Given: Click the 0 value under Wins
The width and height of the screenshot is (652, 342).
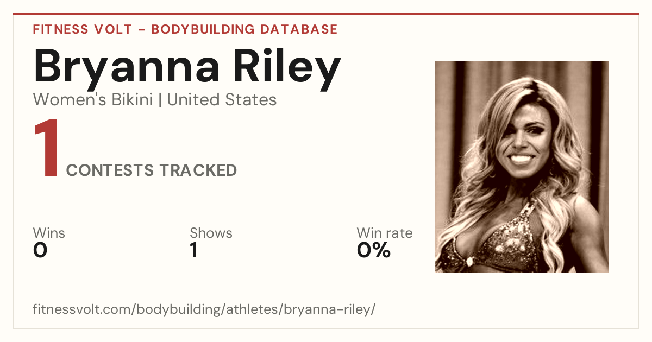Looking at the screenshot, I should [40, 250].
